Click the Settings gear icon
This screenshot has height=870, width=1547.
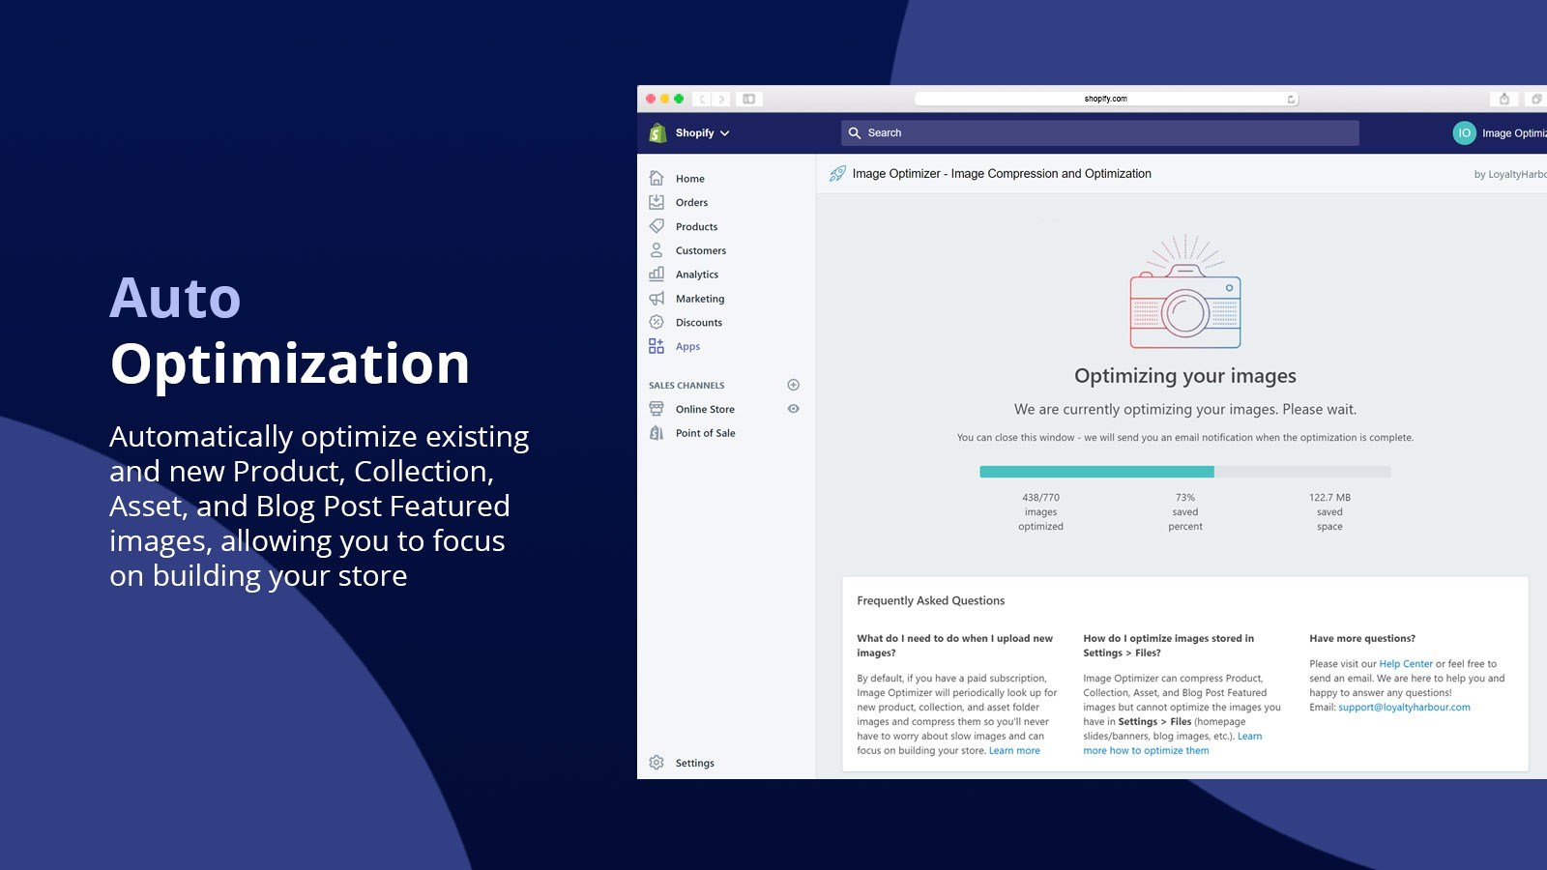tap(657, 763)
